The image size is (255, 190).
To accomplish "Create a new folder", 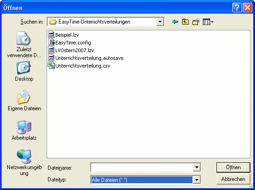I will (196, 22).
